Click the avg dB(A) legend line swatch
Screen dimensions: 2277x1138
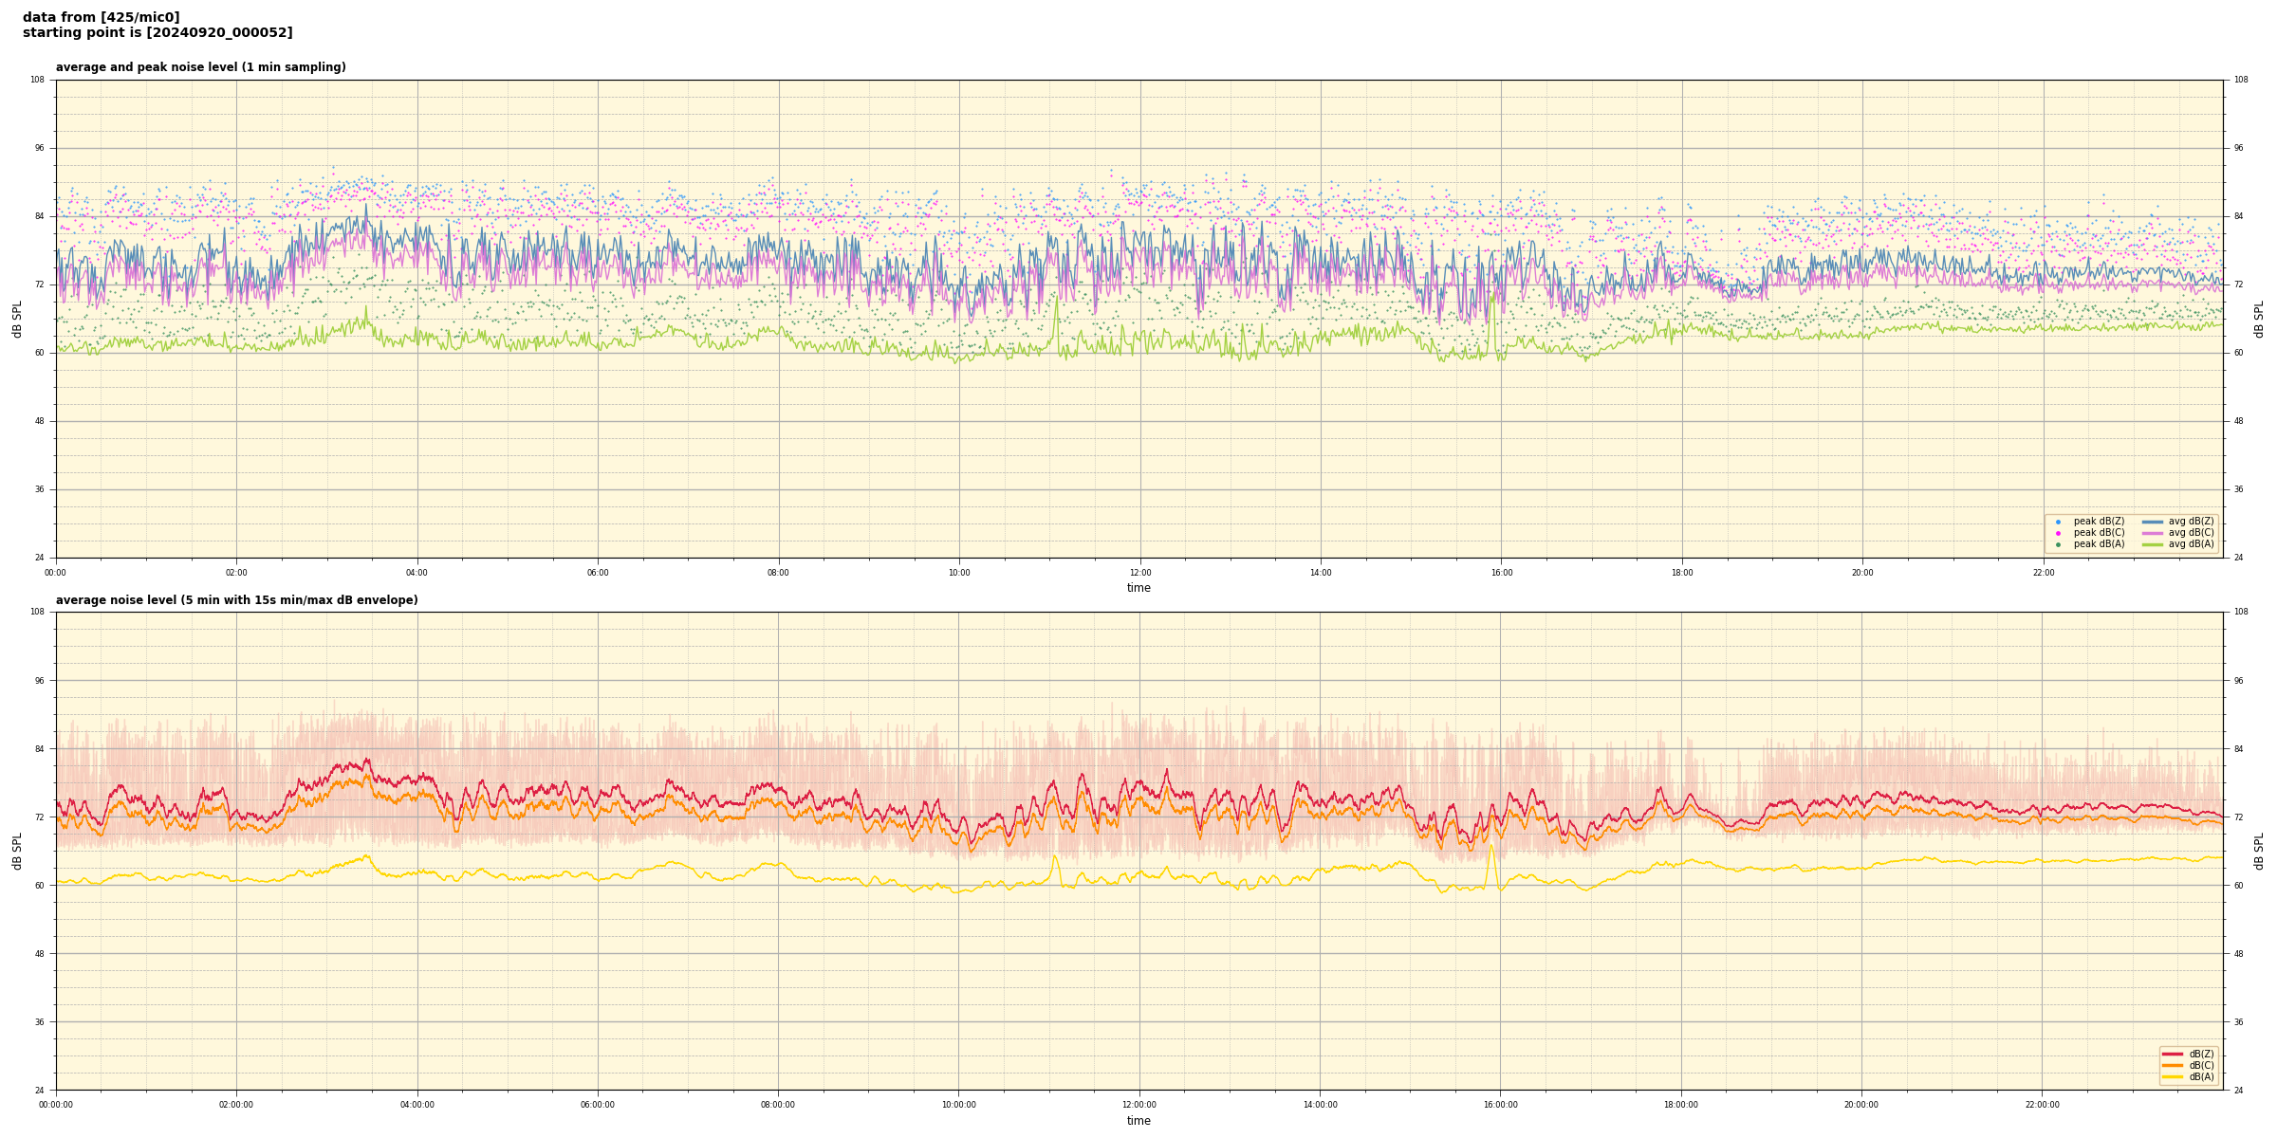[2152, 544]
